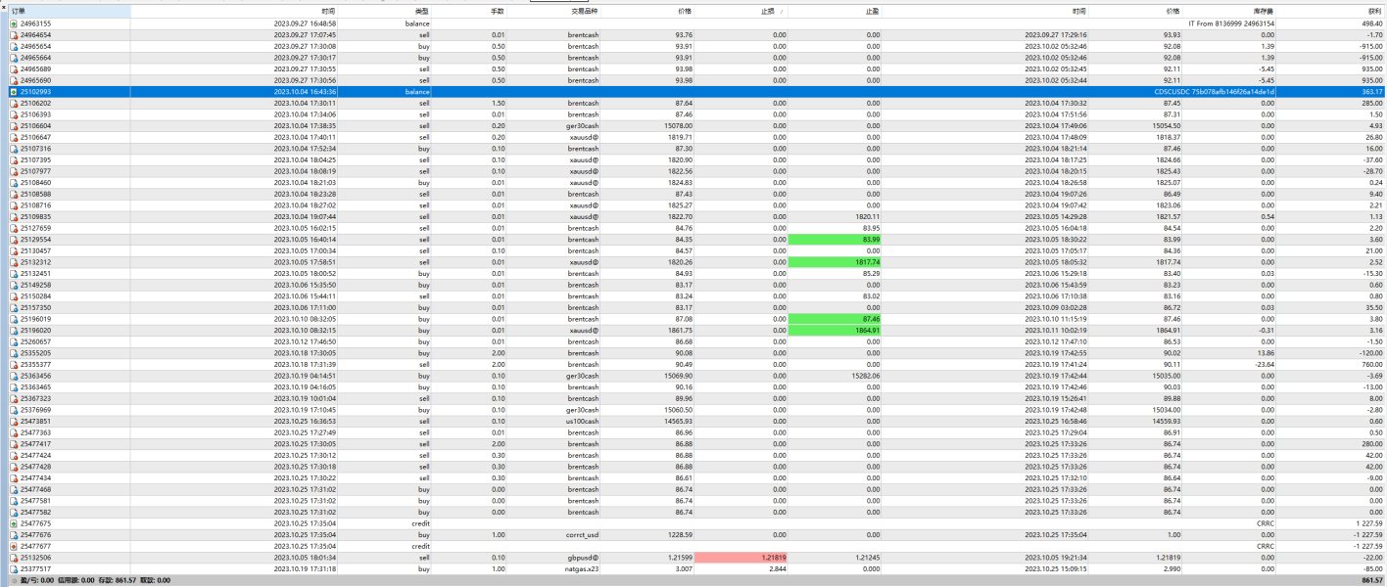Click the profit value 285.00
Screen dimensions: 1387x587
(x=1370, y=103)
